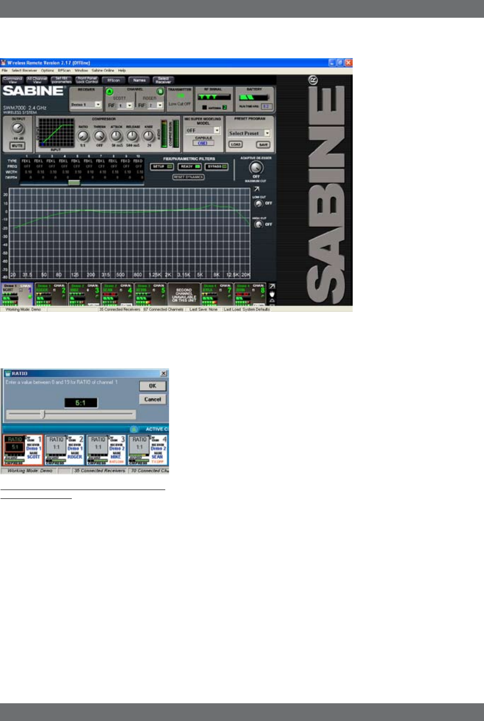This screenshot has height=721, width=484.
Task: Open the RECEIVER Demo 1 dropdown
Action: tap(86, 104)
